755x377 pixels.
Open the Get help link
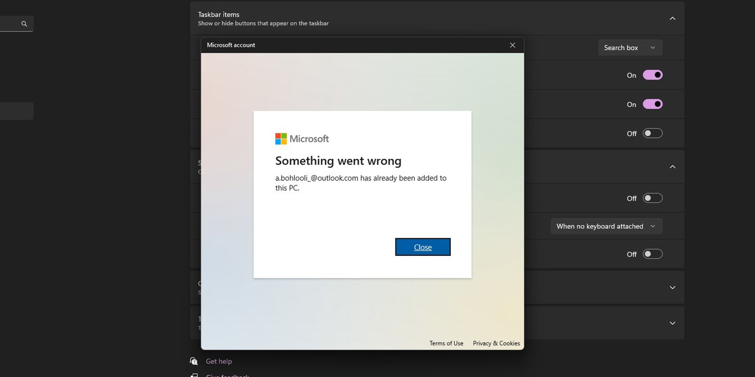[x=219, y=361]
